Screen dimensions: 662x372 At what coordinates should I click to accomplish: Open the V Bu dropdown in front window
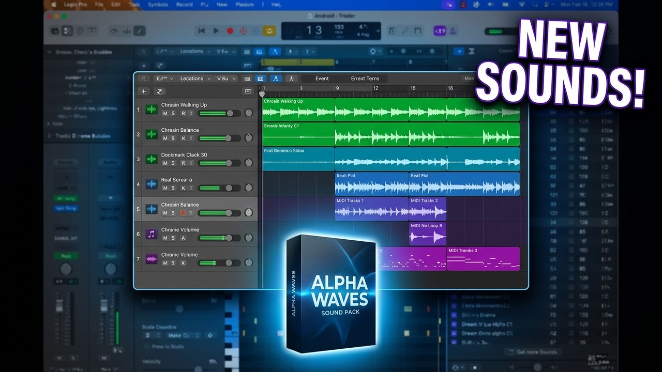pyautogui.click(x=226, y=79)
